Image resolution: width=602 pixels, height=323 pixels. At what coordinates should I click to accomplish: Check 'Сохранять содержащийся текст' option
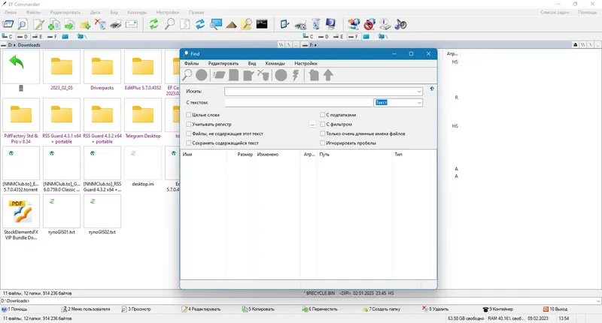(x=189, y=143)
